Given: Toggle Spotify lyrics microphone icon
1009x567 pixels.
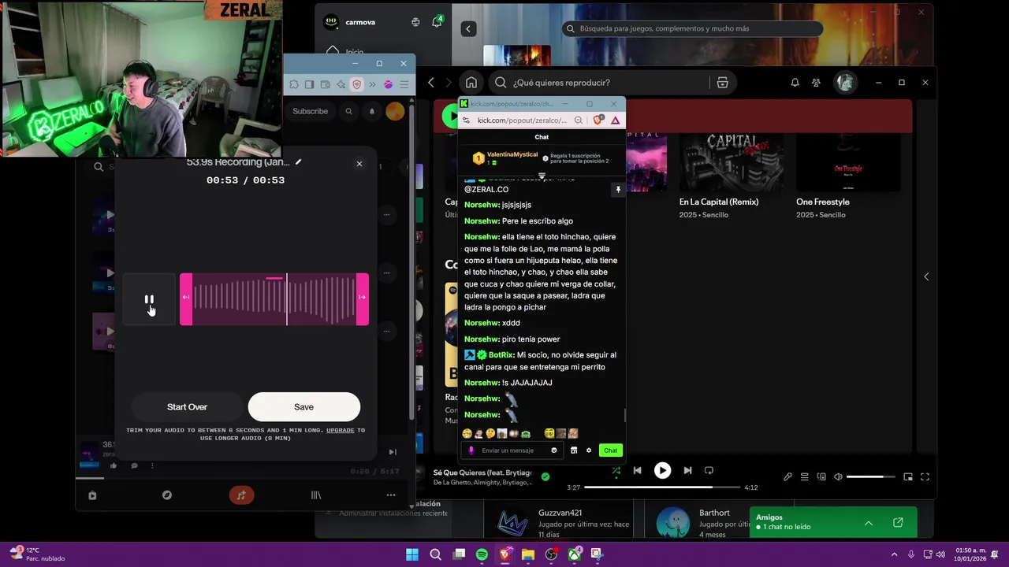Looking at the screenshot, I should (x=787, y=476).
